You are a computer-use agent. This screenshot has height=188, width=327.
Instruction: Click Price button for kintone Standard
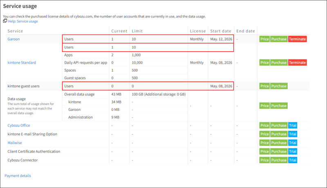[264, 62]
